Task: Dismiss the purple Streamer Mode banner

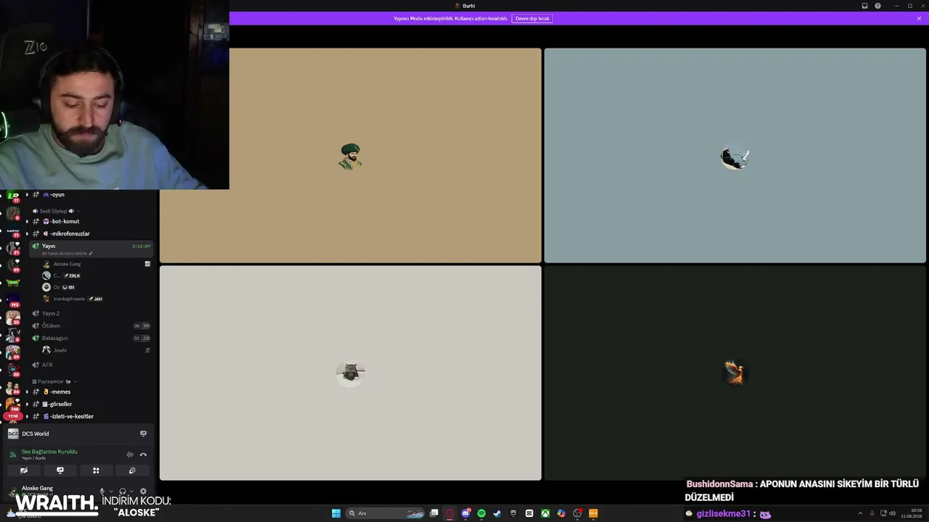Action: 919,18
